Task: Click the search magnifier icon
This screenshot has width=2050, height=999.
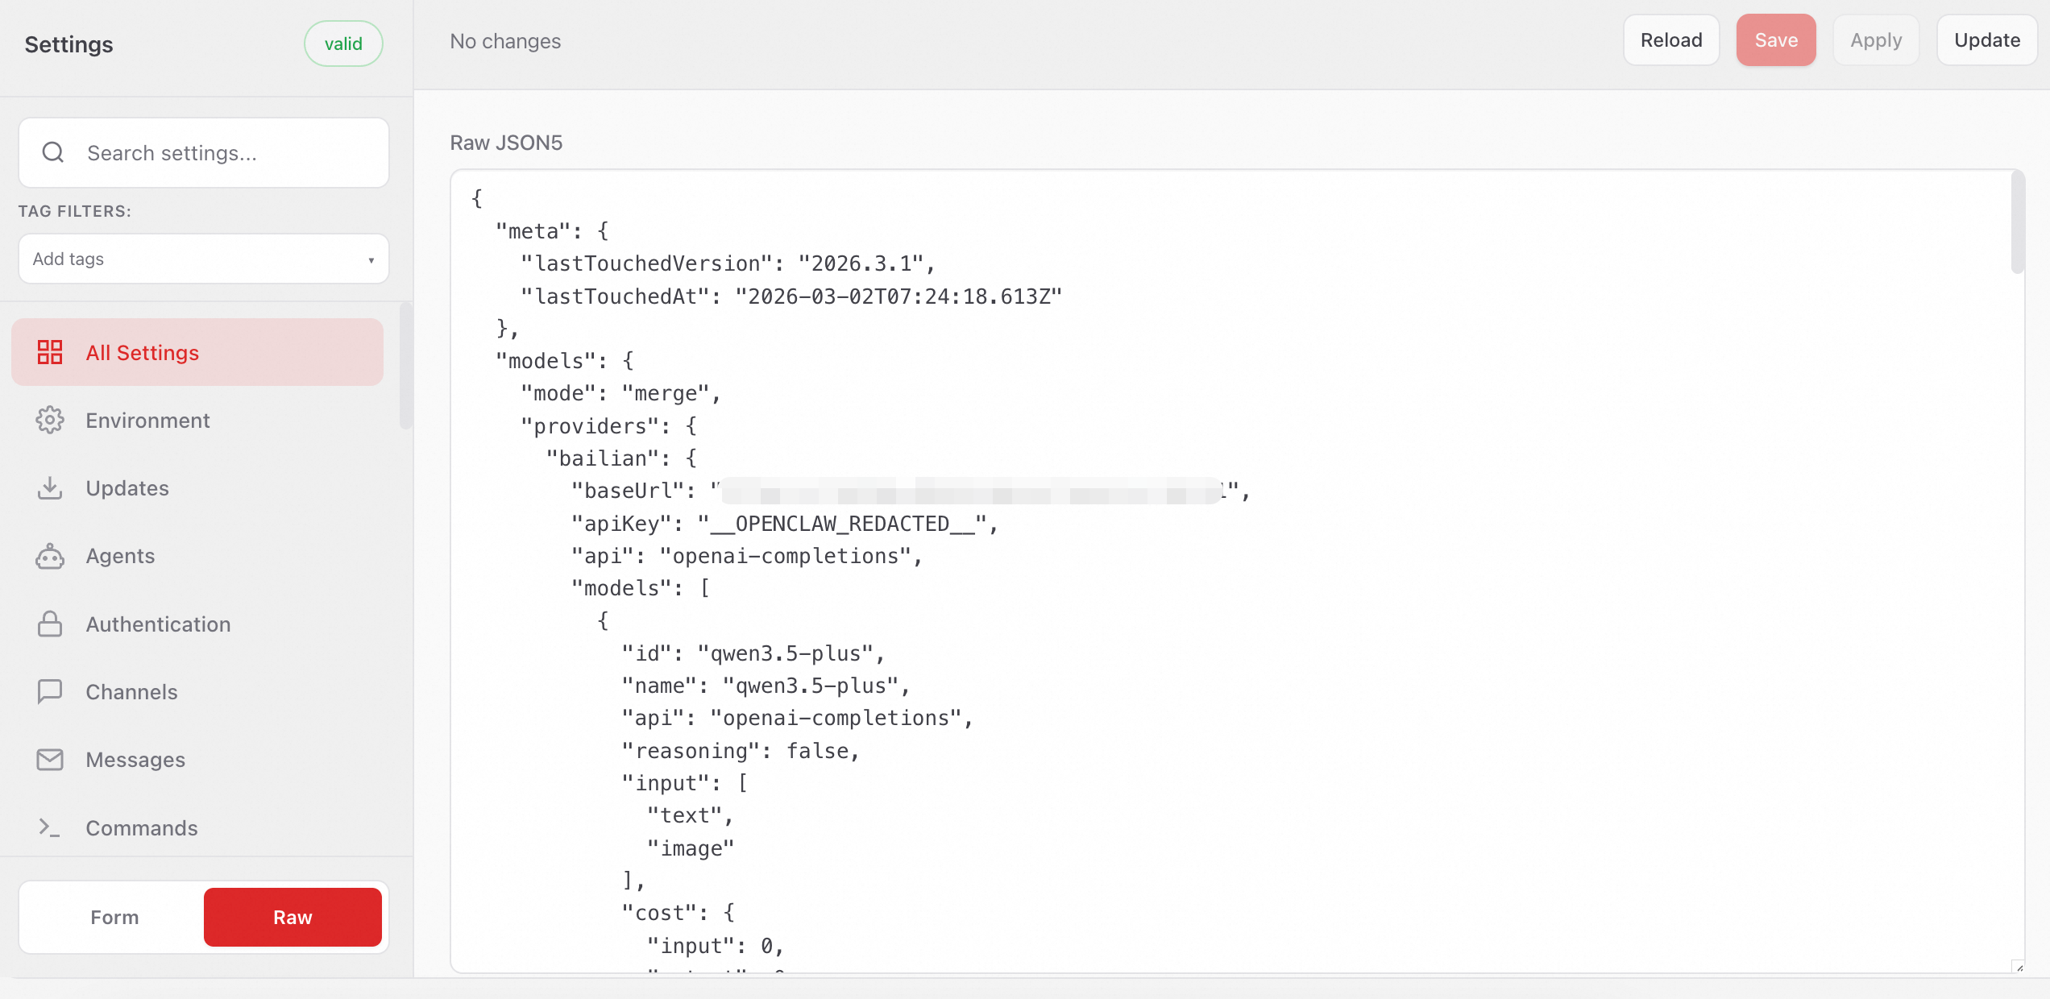Action: coord(53,152)
